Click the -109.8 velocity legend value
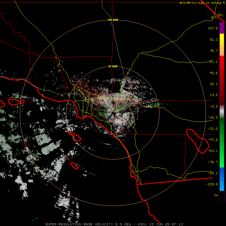 (x=212, y=184)
